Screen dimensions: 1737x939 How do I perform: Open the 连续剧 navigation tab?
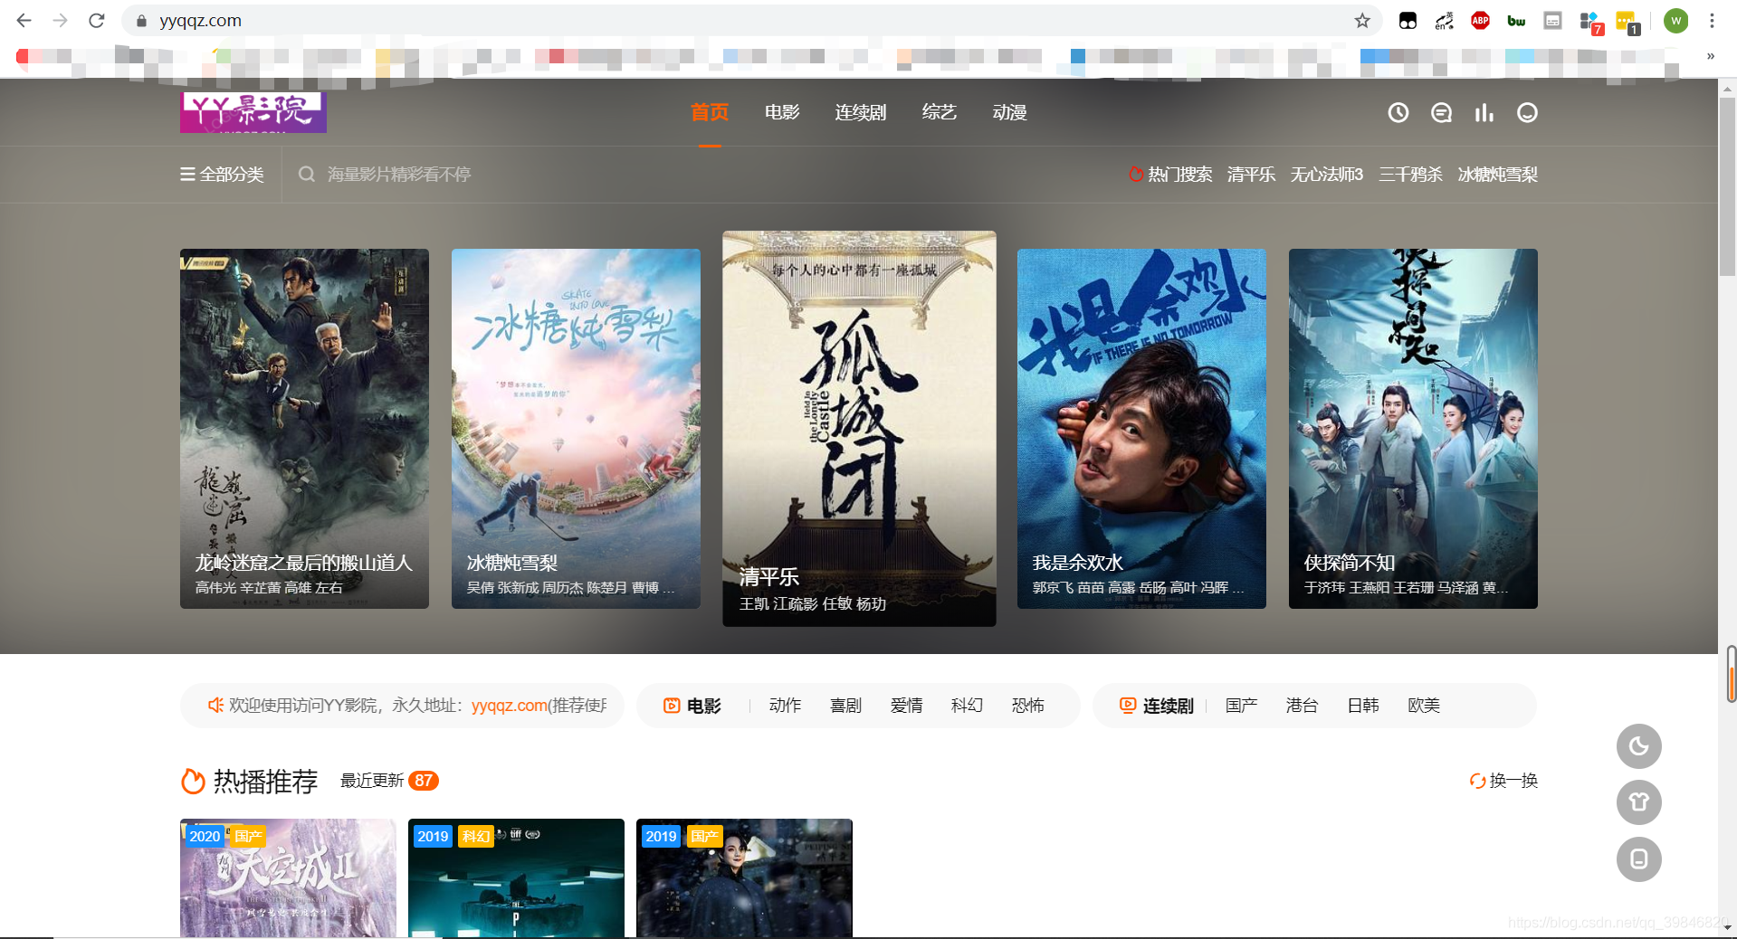(x=860, y=113)
